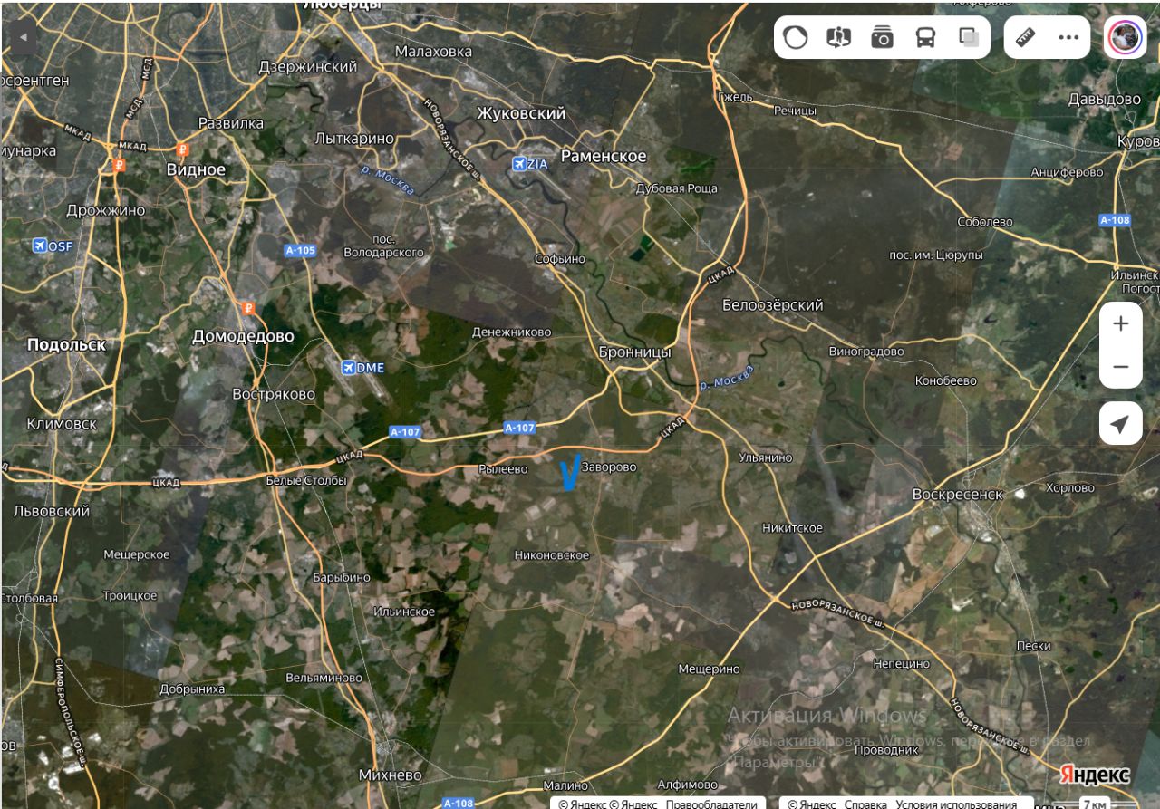Activate the ruler distance measuring tool
The image size is (1160, 809).
click(1026, 37)
